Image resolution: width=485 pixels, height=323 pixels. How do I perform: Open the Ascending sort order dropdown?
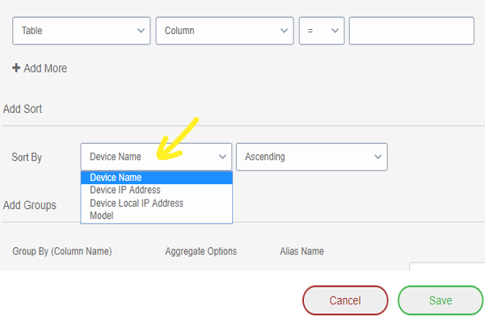[312, 157]
